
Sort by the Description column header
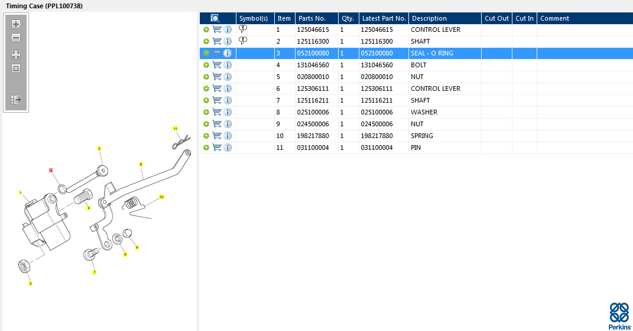coord(445,18)
